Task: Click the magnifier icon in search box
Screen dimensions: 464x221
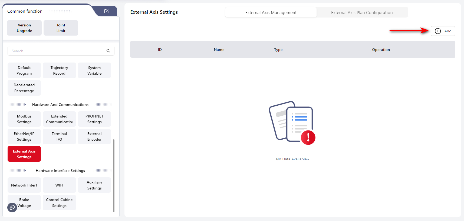Action: tap(108, 51)
